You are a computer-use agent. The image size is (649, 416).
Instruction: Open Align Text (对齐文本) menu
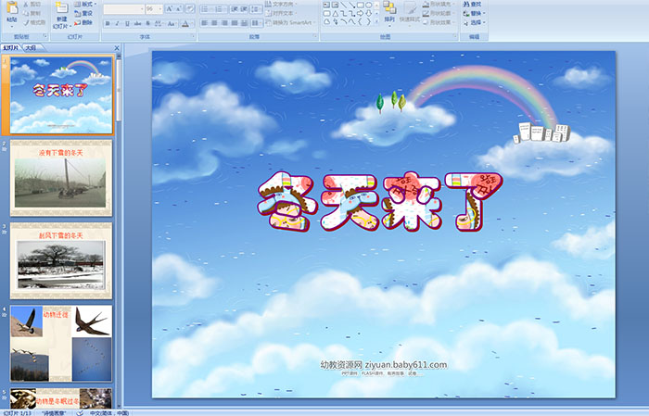[x=282, y=13]
